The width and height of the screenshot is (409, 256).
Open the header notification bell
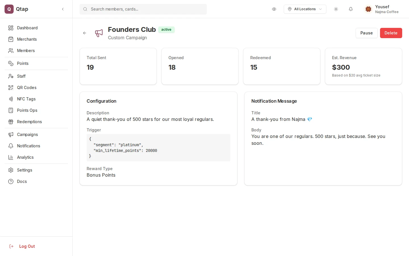[x=351, y=9]
